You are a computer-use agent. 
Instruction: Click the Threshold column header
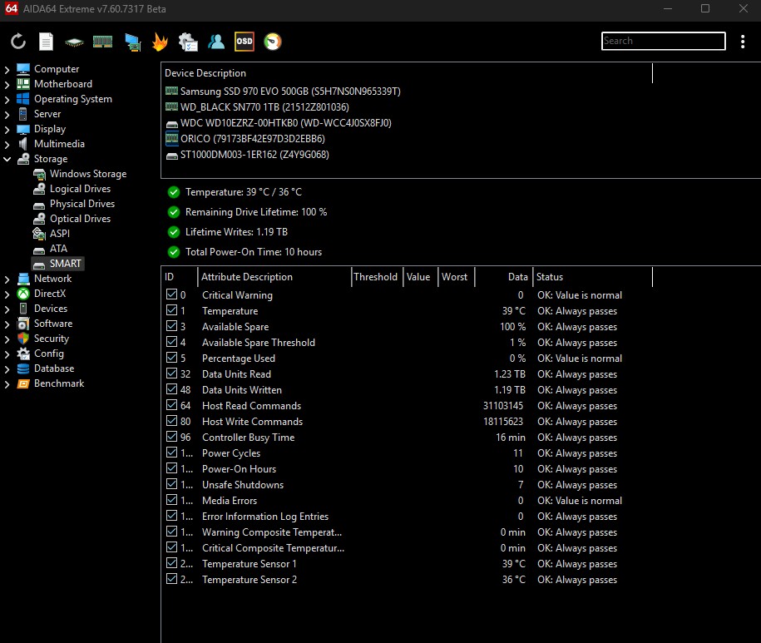pyautogui.click(x=377, y=277)
